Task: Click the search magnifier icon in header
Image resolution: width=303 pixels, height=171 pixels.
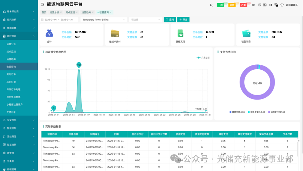Action: click(x=211, y=5)
